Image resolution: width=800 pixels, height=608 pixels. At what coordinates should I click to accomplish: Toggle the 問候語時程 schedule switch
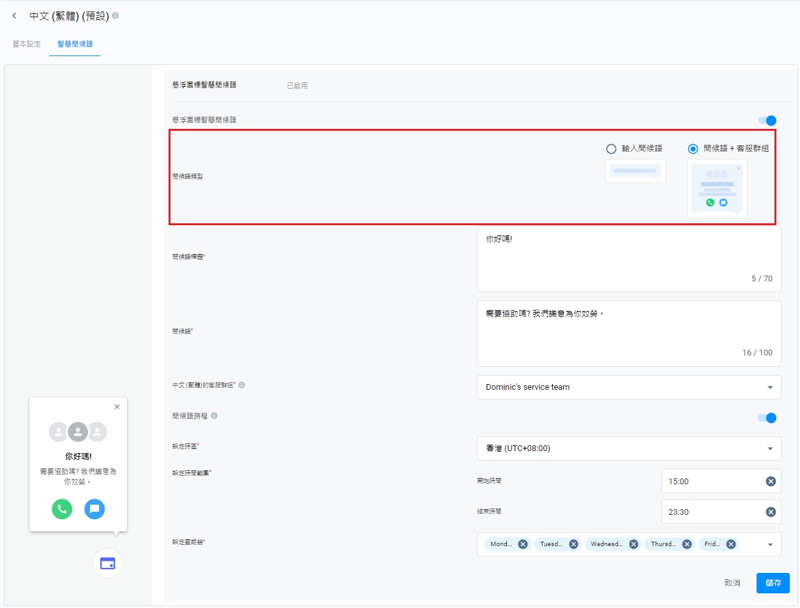pos(767,419)
